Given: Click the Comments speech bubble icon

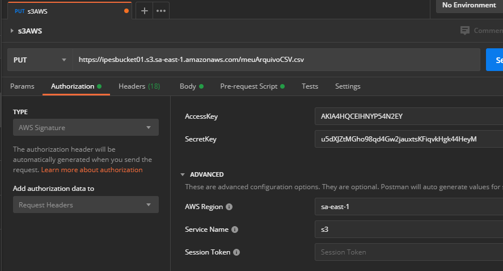Looking at the screenshot, I should (x=465, y=31).
